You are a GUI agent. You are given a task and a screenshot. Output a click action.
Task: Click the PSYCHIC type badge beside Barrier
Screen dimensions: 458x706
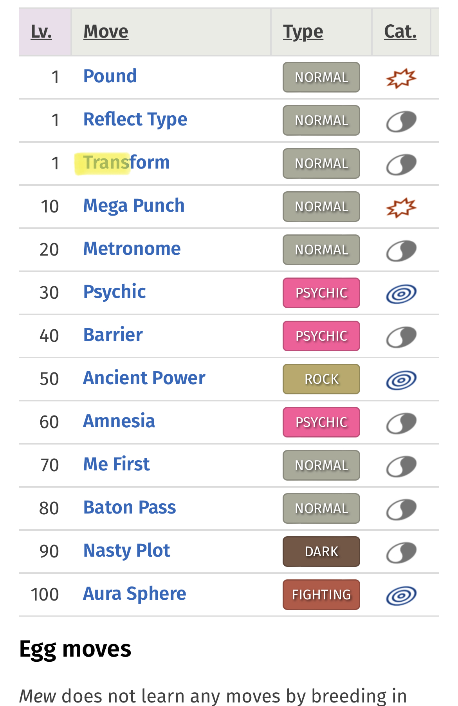tap(321, 336)
